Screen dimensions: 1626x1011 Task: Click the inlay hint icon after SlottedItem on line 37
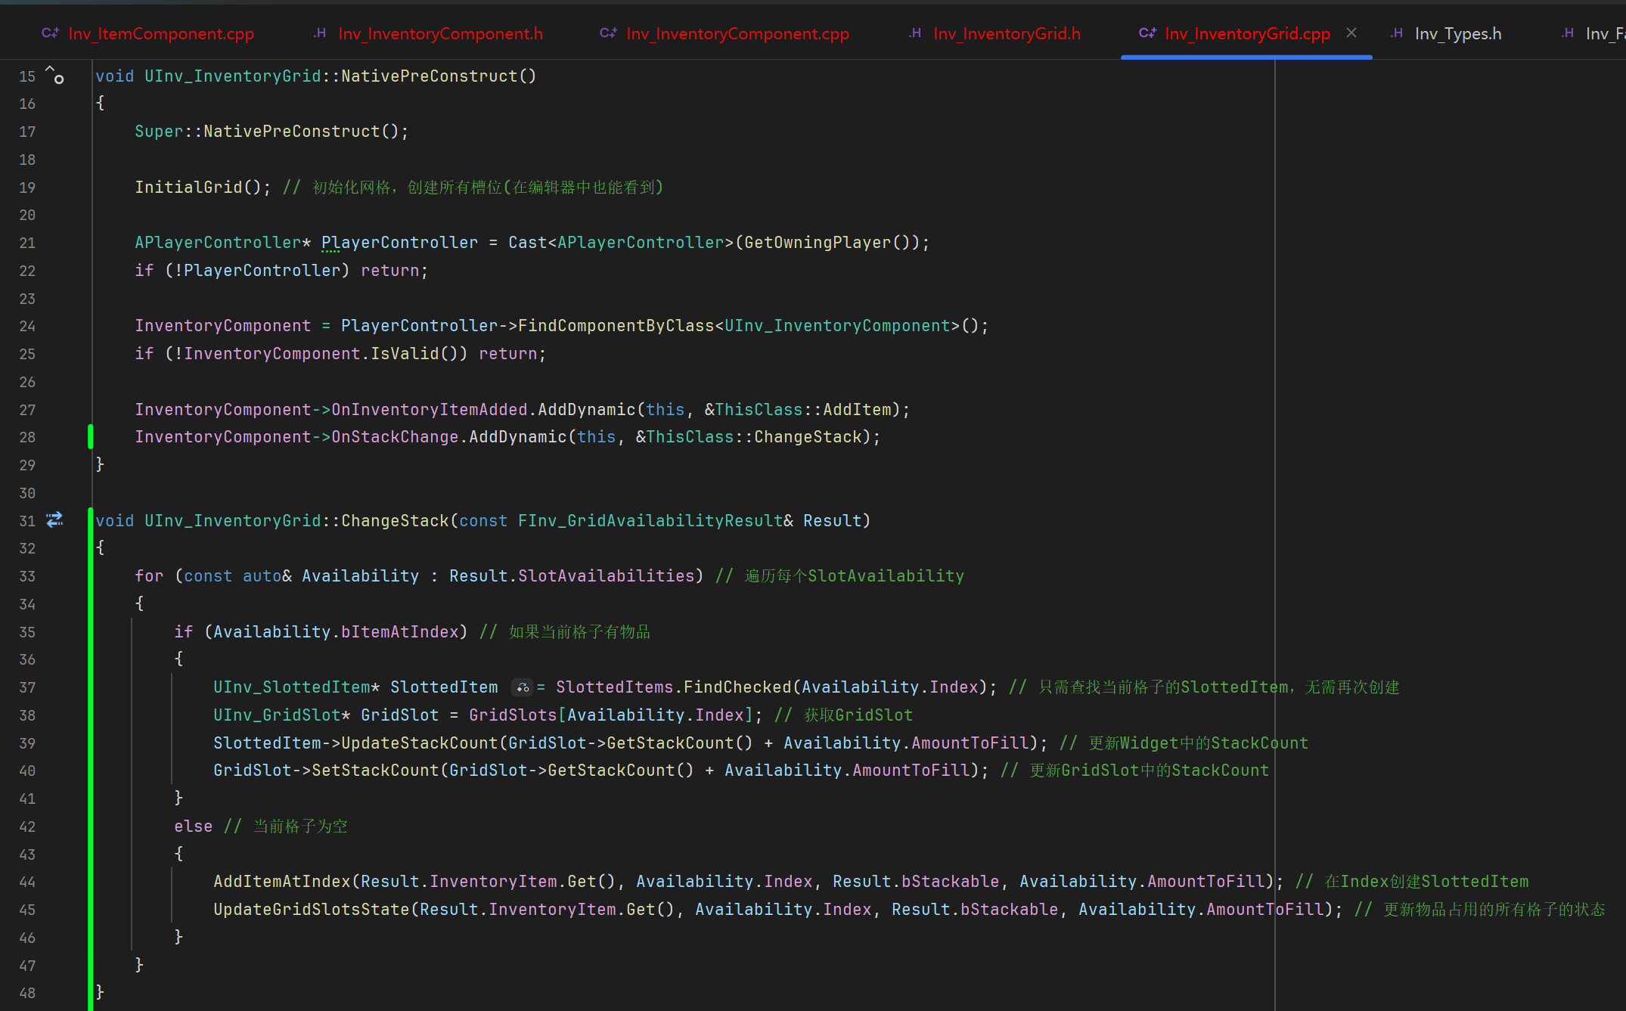coord(523,687)
